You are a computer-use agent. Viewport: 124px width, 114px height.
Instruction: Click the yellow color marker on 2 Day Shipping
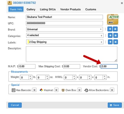[x=28, y=42]
